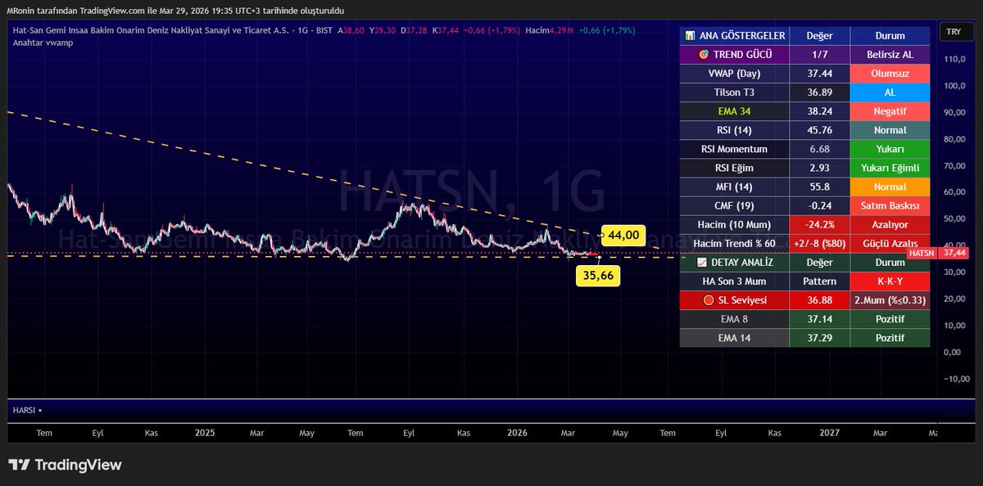Select the MFI (14) row label
The width and height of the screenshot is (983, 486).
[x=735, y=187]
